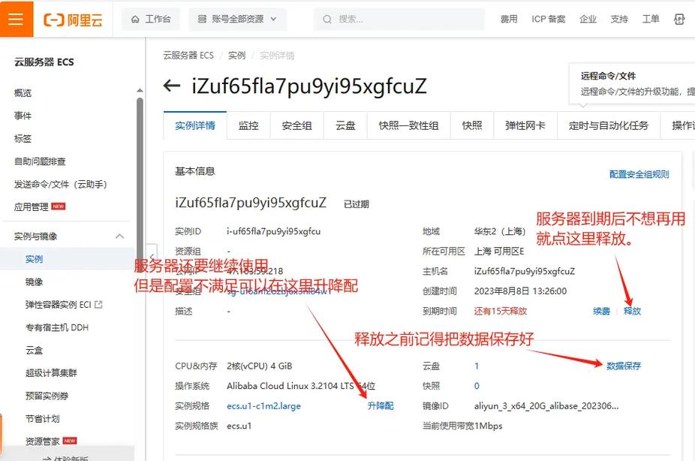Open 事件 in the sidebar
The width and height of the screenshot is (695, 461).
click(23, 116)
